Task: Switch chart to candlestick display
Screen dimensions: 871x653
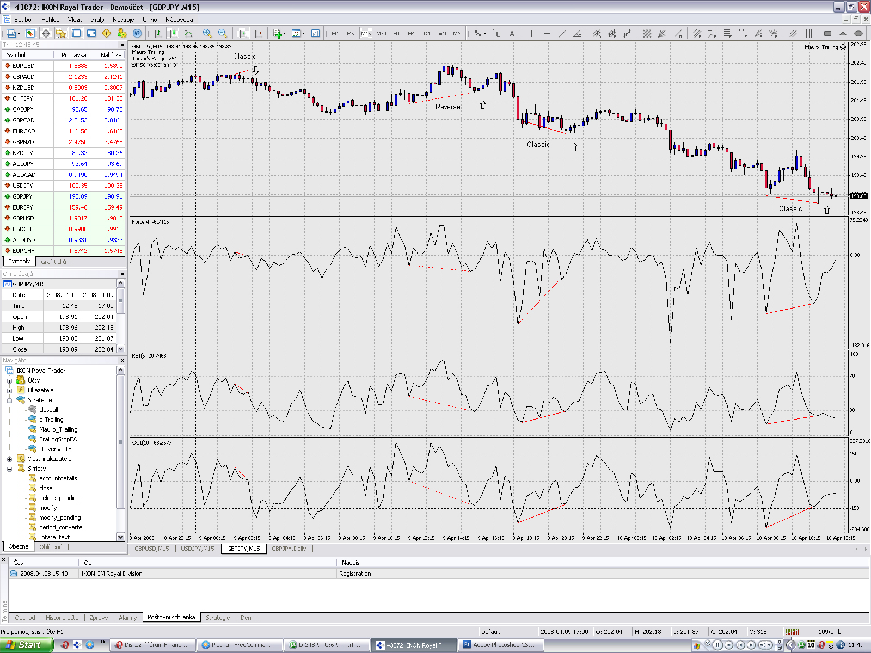Action: 173,33
